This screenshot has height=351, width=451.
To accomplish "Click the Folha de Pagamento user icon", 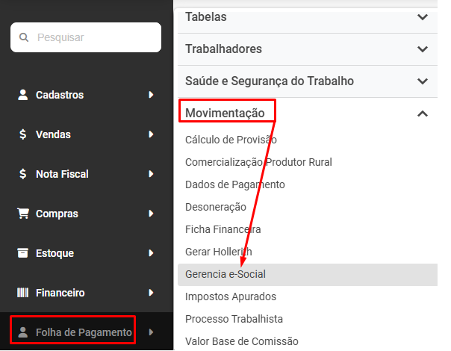I will pos(22,332).
